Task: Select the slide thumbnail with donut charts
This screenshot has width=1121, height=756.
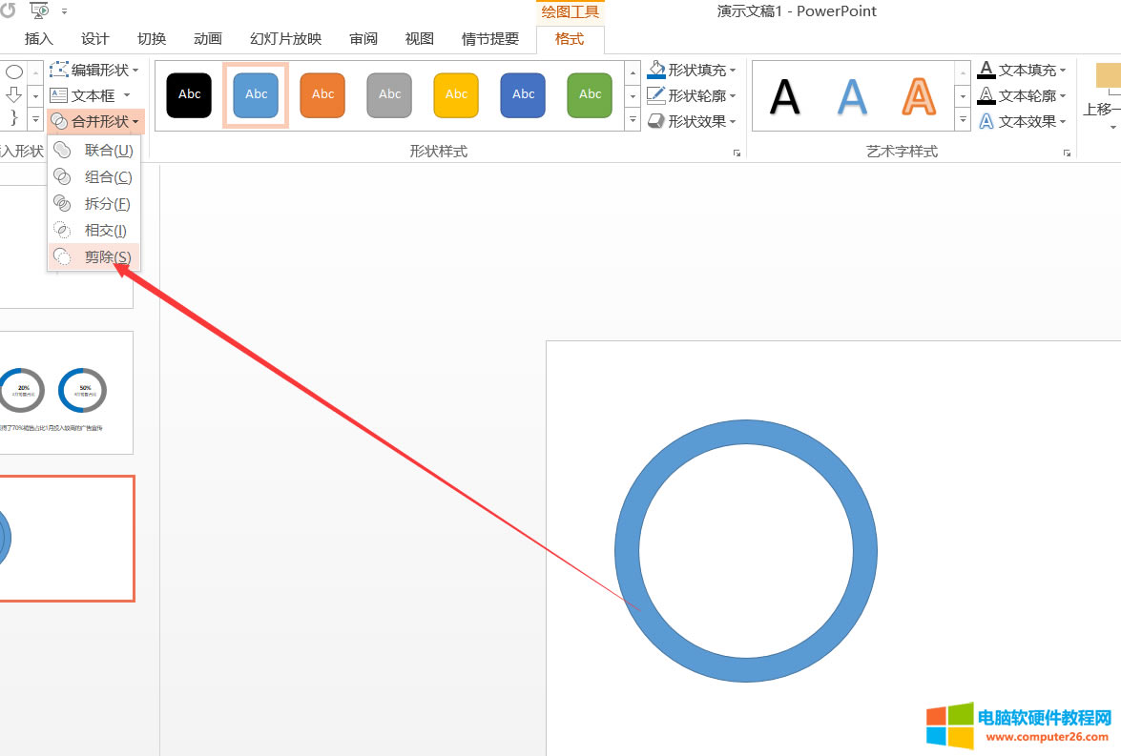Action: point(67,392)
